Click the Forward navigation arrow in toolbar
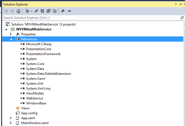Viewport: 185px width, 126px height. [x=12, y=11]
